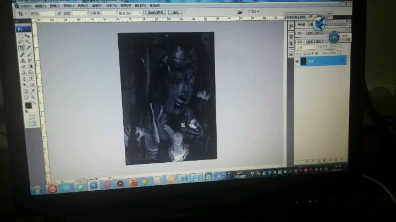The height and width of the screenshot is (222, 396).
Task: Open the 图像(I) menu
Action: (x=54, y=6)
